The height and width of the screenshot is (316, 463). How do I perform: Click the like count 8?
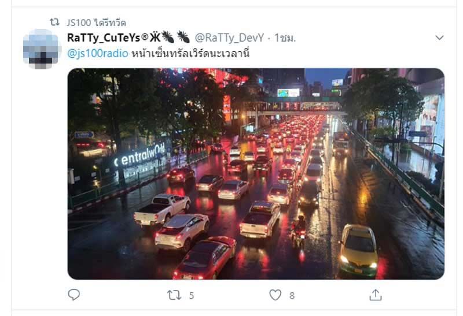[x=292, y=295]
